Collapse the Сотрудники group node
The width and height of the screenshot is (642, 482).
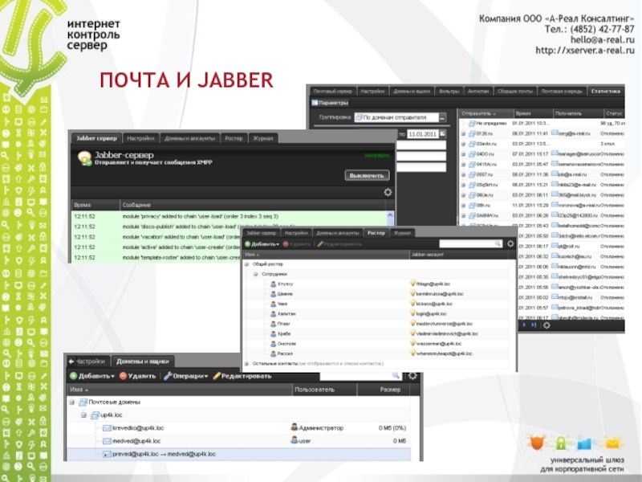coord(255,274)
